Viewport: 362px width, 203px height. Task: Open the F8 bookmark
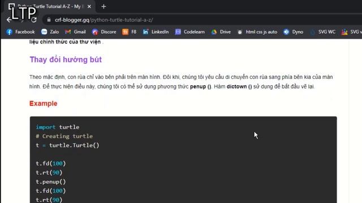(130, 32)
